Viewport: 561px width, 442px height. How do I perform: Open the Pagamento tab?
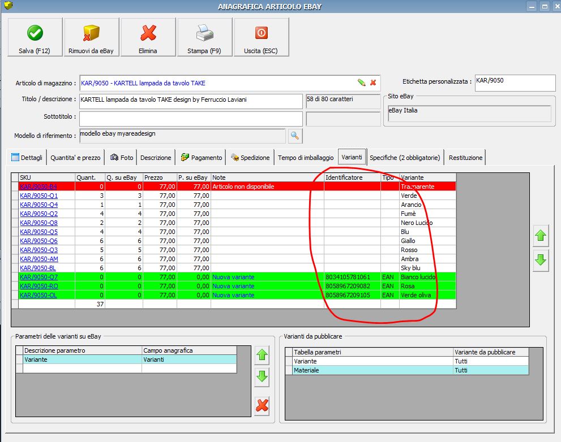[201, 158]
